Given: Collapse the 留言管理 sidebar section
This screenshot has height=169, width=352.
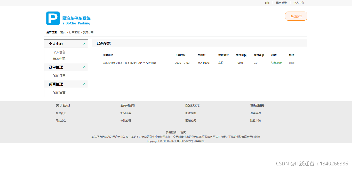Looking at the screenshot, I should (84, 84).
